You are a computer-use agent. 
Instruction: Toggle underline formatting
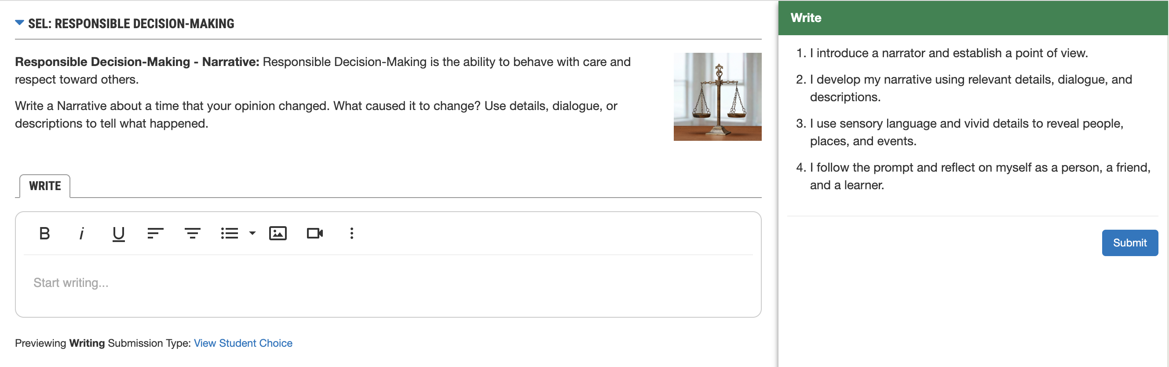118,234
